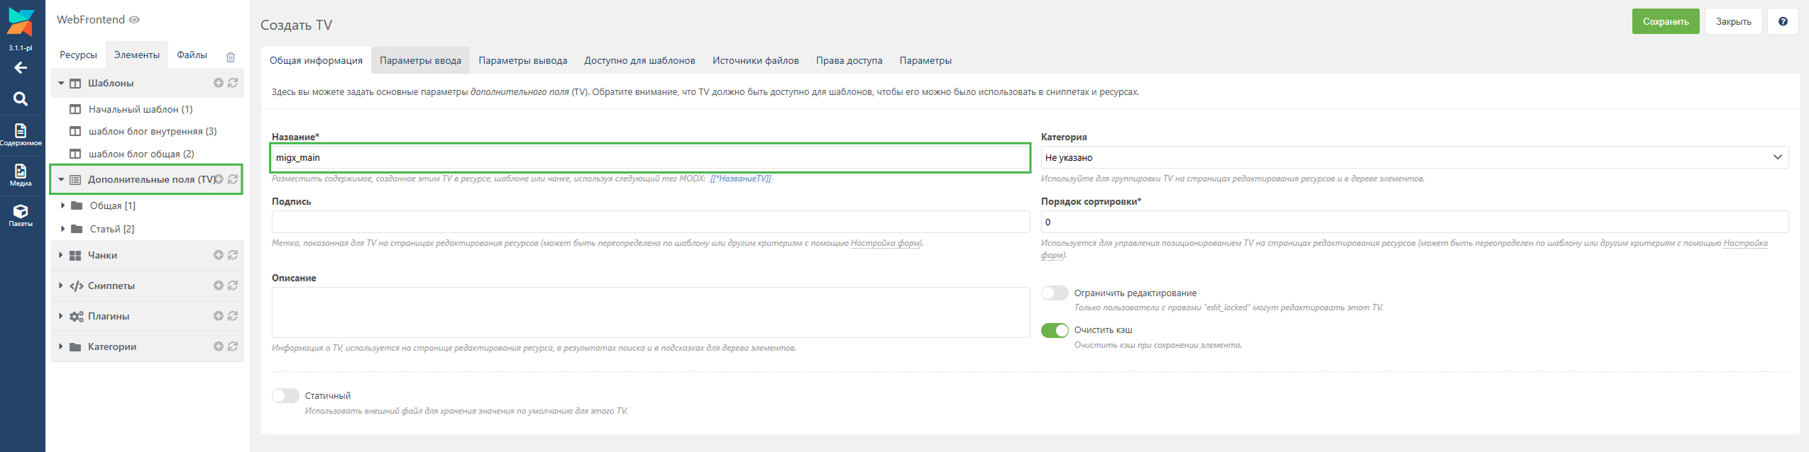Click the search magnifier icon in sidebar
1809x452 pixels.
pos(21,99)
